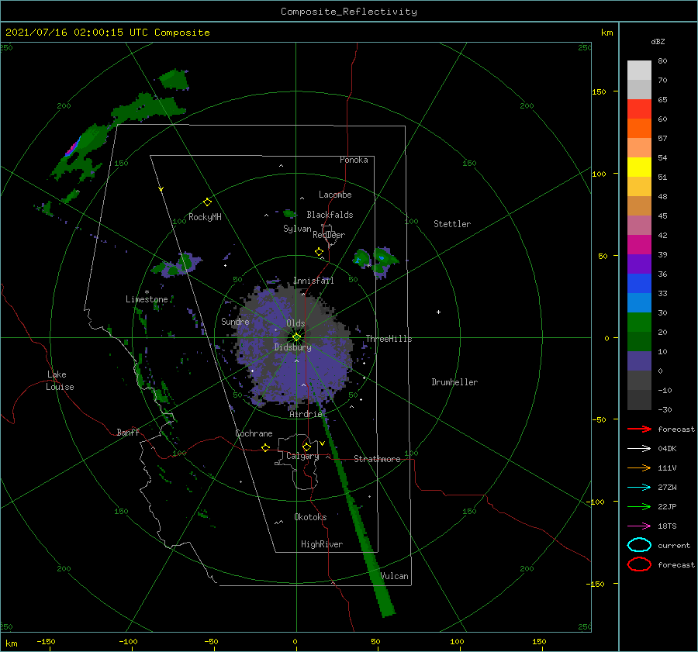The height and width of the screenshot is (652, 698).
Task: Click the Cochrane town label
Action: pyautogui.click(x=254, y=433)
